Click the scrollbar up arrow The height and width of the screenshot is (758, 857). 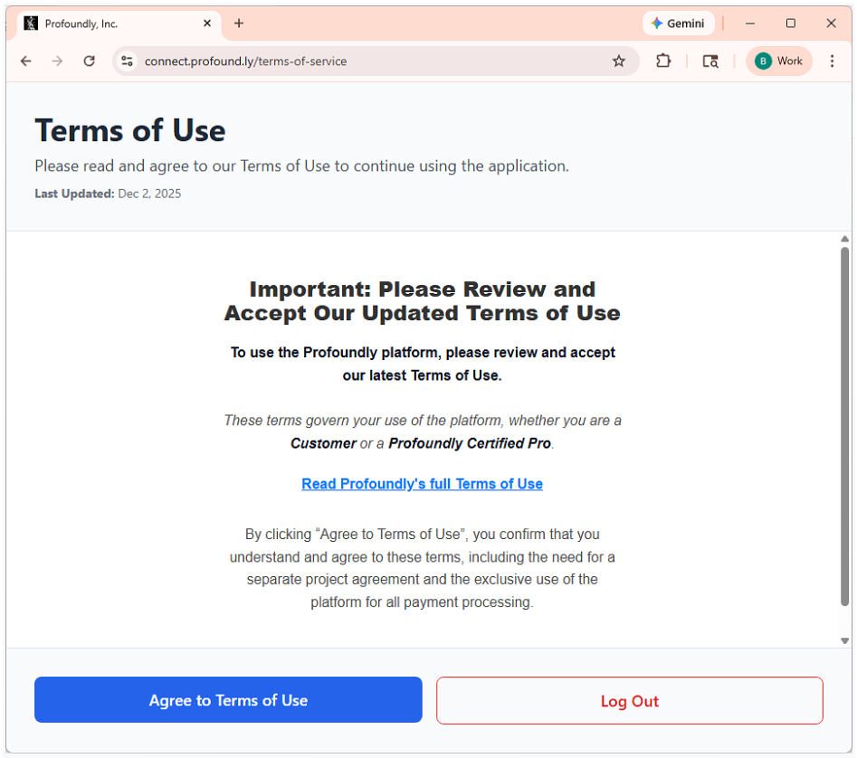[x=843, y=240]
